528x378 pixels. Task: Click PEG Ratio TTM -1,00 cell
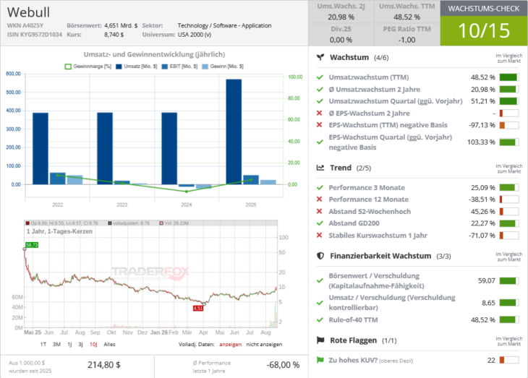point(407,35)
